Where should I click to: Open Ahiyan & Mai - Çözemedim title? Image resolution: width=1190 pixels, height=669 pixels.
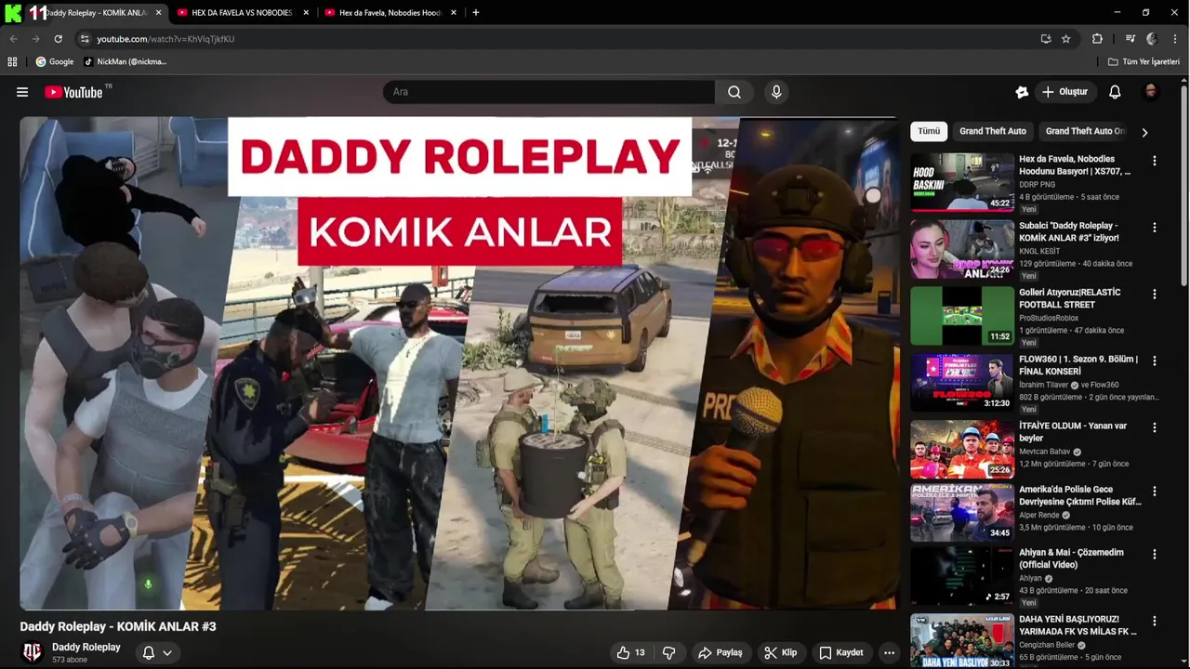(x=1071, y=558)
